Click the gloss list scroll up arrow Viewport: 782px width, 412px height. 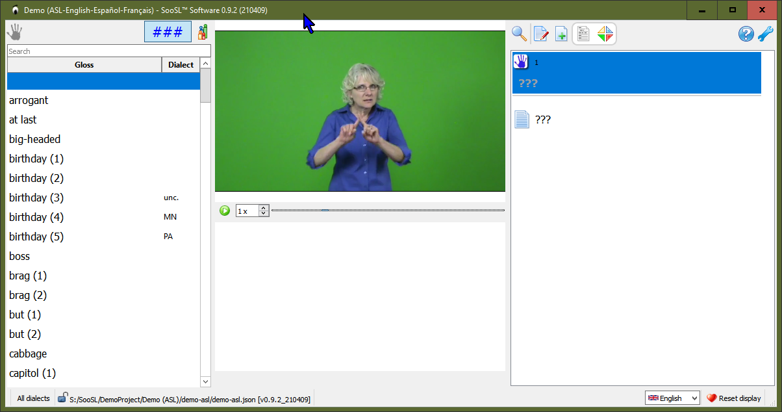click(x=205, y=63)
